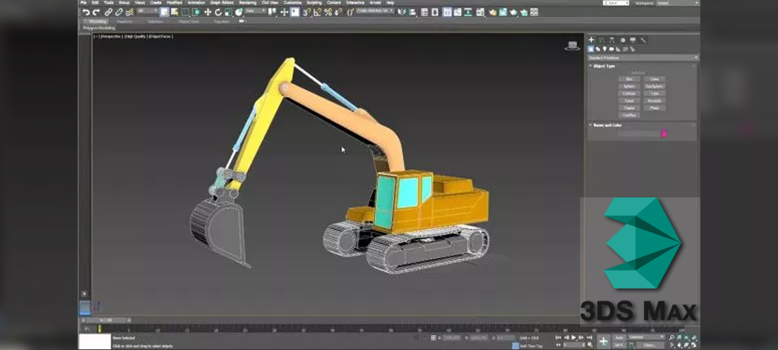Click the Redo arrow icon
The image size is (778, 350).
click(x=96, y=12)
